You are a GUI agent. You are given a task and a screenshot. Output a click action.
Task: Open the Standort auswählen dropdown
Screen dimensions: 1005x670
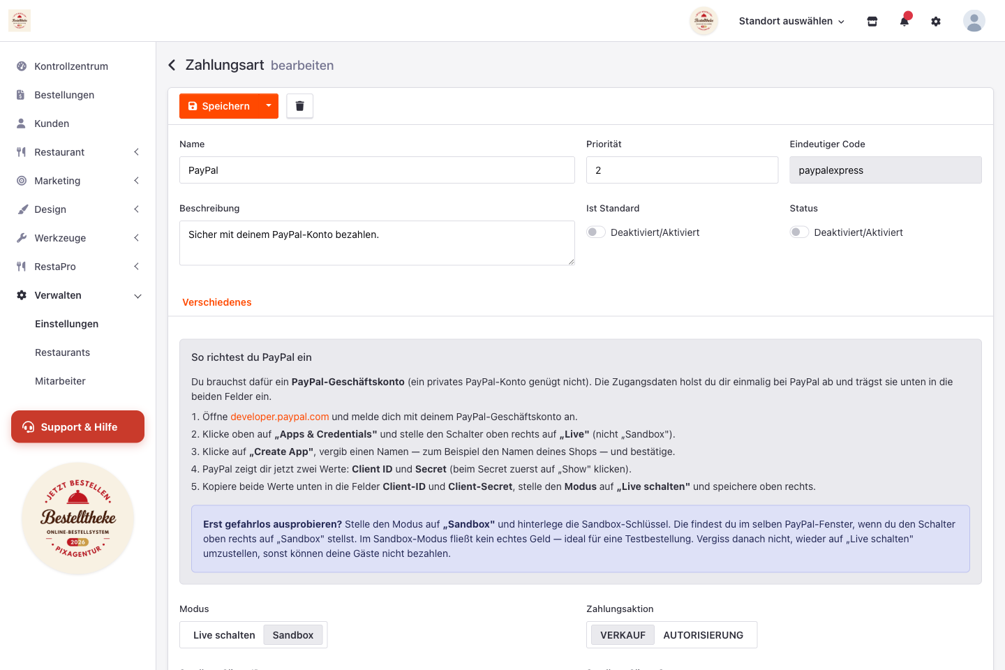(791, 21)
